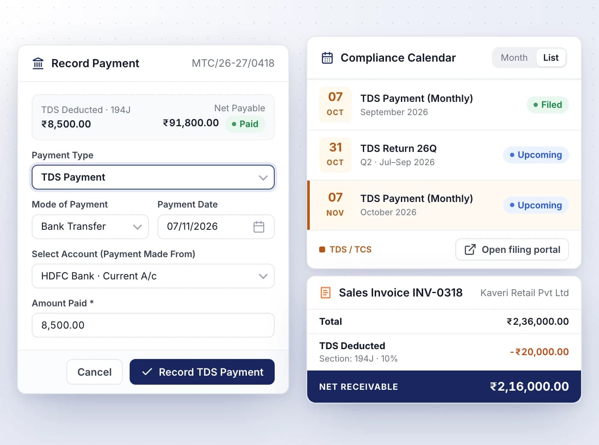Viewport: 599px width, 445px height.
Task: Click Upcoming badge for October 2026 payment
Action: click(536, 205)
